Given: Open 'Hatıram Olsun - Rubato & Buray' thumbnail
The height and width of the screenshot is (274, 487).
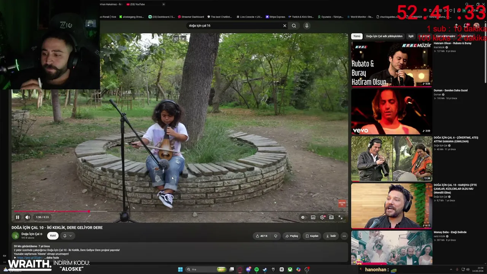Looking at the screenshot, I should 392,64.
